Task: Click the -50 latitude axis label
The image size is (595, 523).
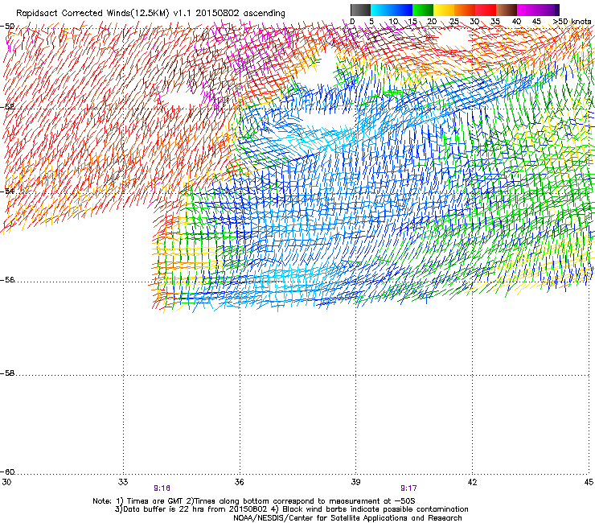Action: 7,27
